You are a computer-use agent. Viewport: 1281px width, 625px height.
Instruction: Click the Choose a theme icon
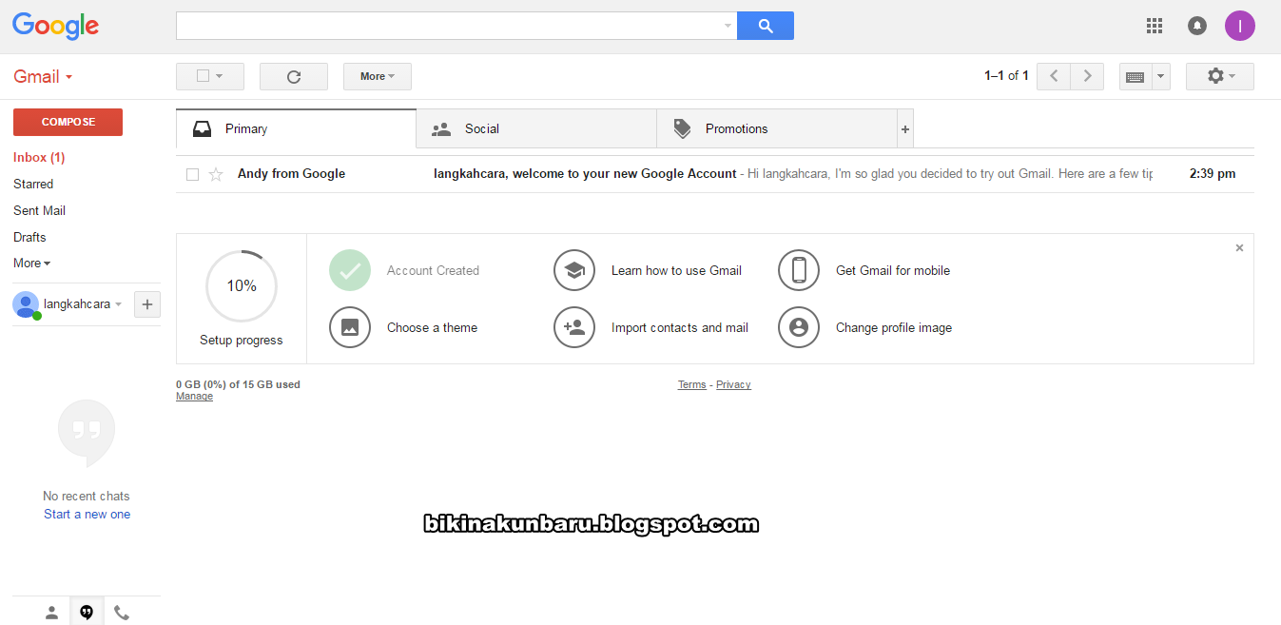click(350, 327)
